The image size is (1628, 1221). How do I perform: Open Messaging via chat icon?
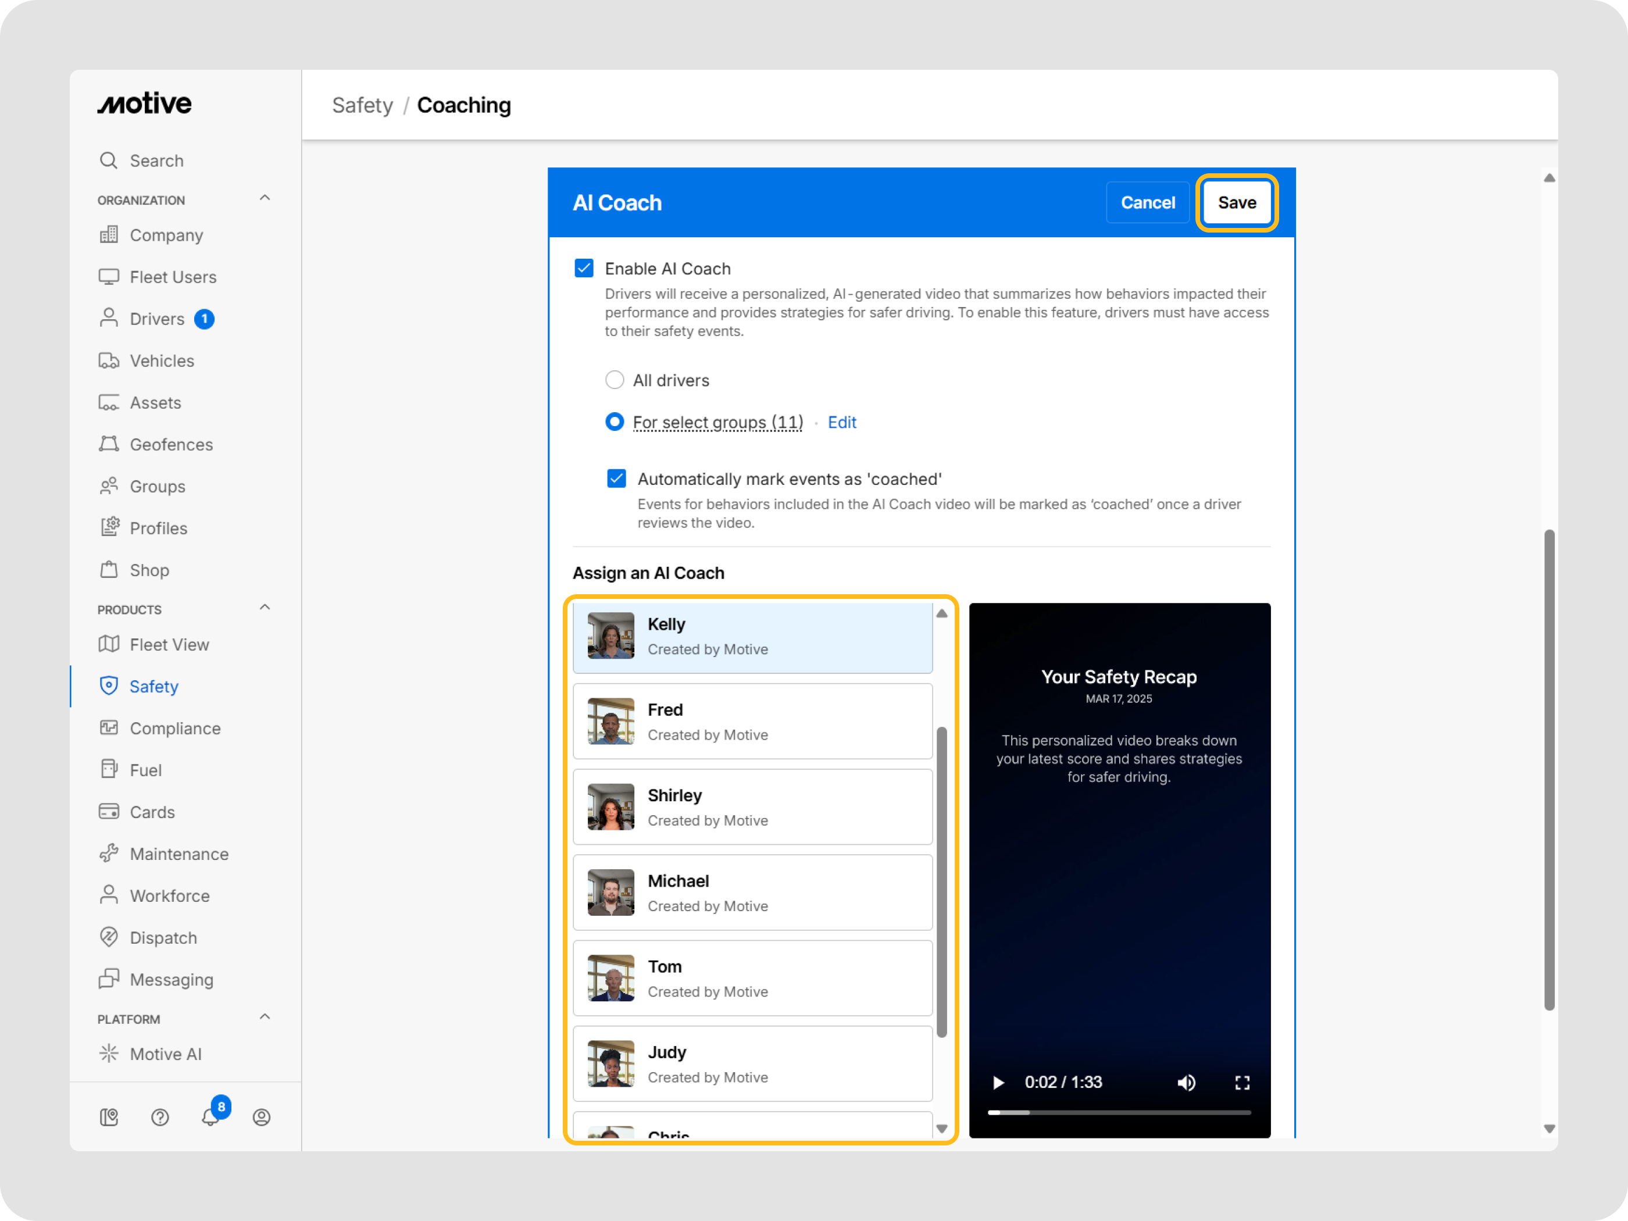(109, 979)
